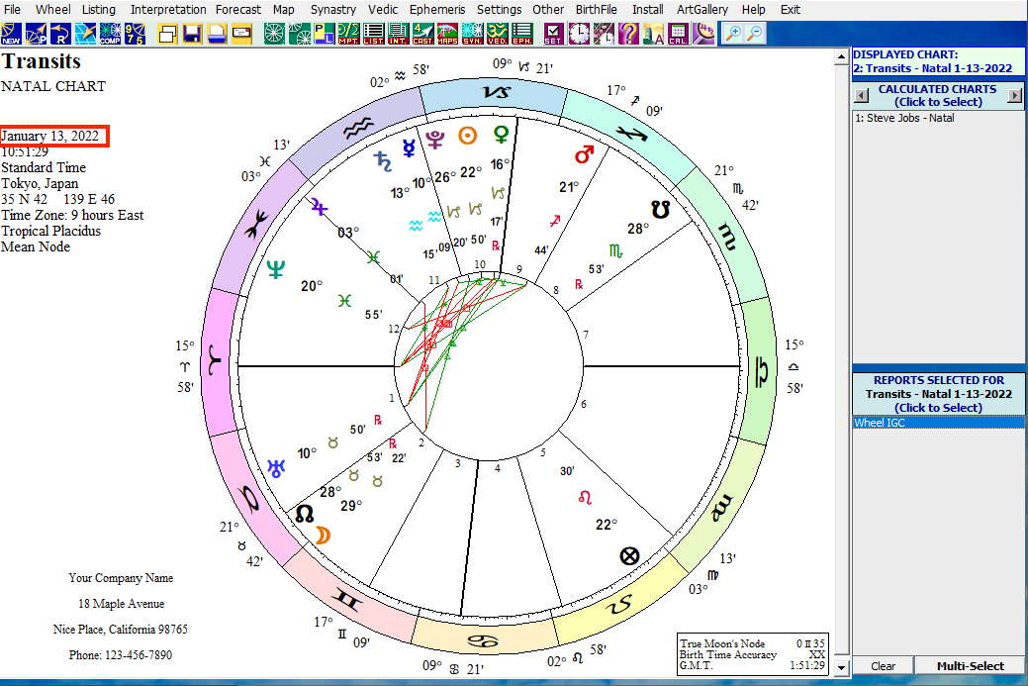Click the NEW chart icon
The image size is (1028, 686).
pos(11,34)
